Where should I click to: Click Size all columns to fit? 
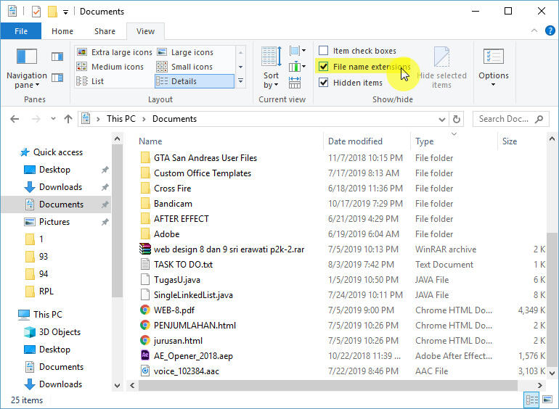pos(295,82)
